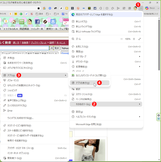Open インターネット オプション
The width and height of the screenshot is (161, 162).
coord(35,153)
